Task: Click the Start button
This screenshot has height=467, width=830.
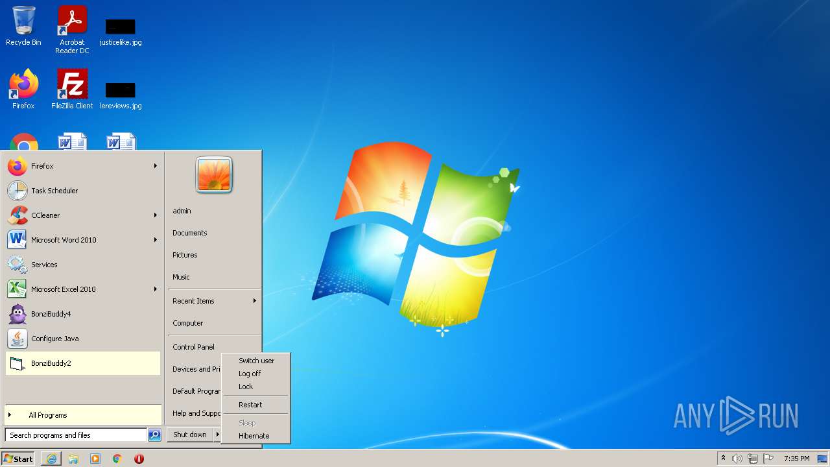Action: 18,459
